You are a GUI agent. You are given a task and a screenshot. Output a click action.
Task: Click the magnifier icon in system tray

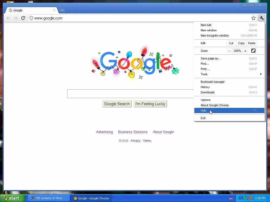[250, 198]
